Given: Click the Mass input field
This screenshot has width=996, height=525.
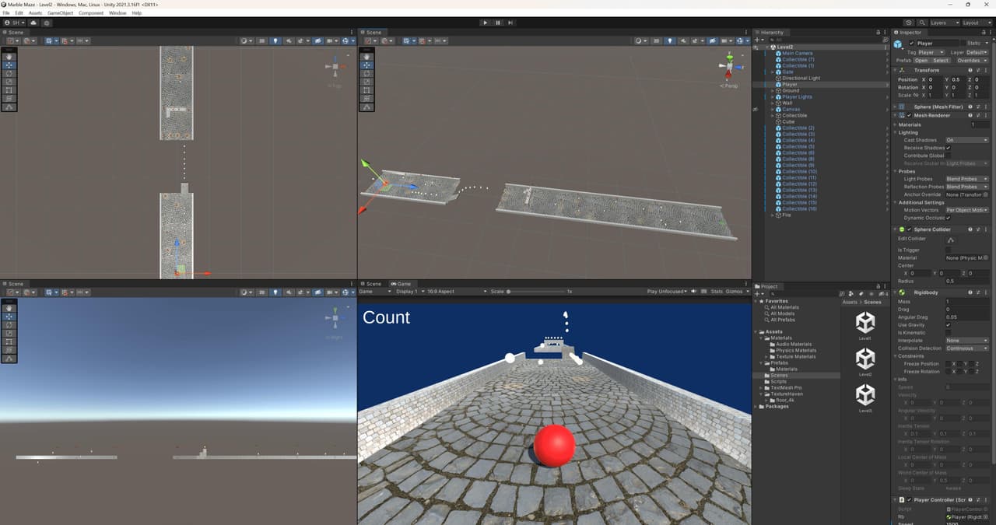Looking at the screenshot, I should [967, 302].
